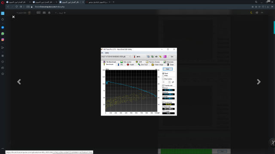Open the Opera main menu logo

[x=3, y=3]
